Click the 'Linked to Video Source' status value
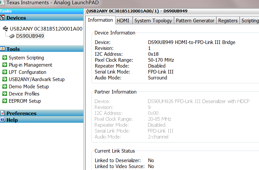The height and width of the screenshot is (170, 259). click(x=151, y=166)
